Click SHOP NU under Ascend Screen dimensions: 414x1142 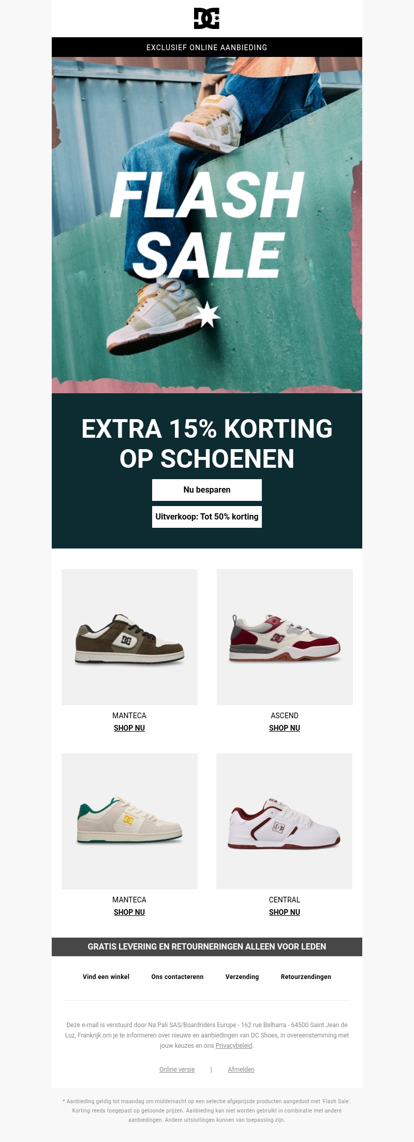(285, 728)
